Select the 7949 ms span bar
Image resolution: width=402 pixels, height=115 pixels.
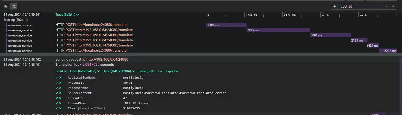click(278, 30)
